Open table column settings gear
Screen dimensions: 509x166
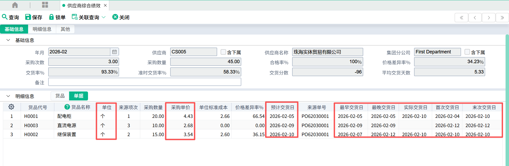pos(11,107)
